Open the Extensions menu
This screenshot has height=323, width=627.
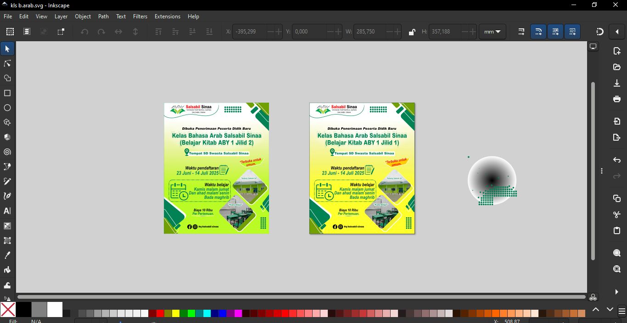click(x=168, y=16)
